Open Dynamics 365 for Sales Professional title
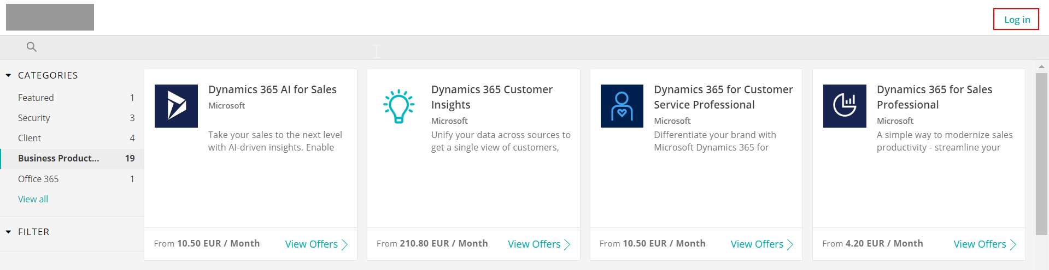Viewport: 1049px width, 270px height. (934, 97)
